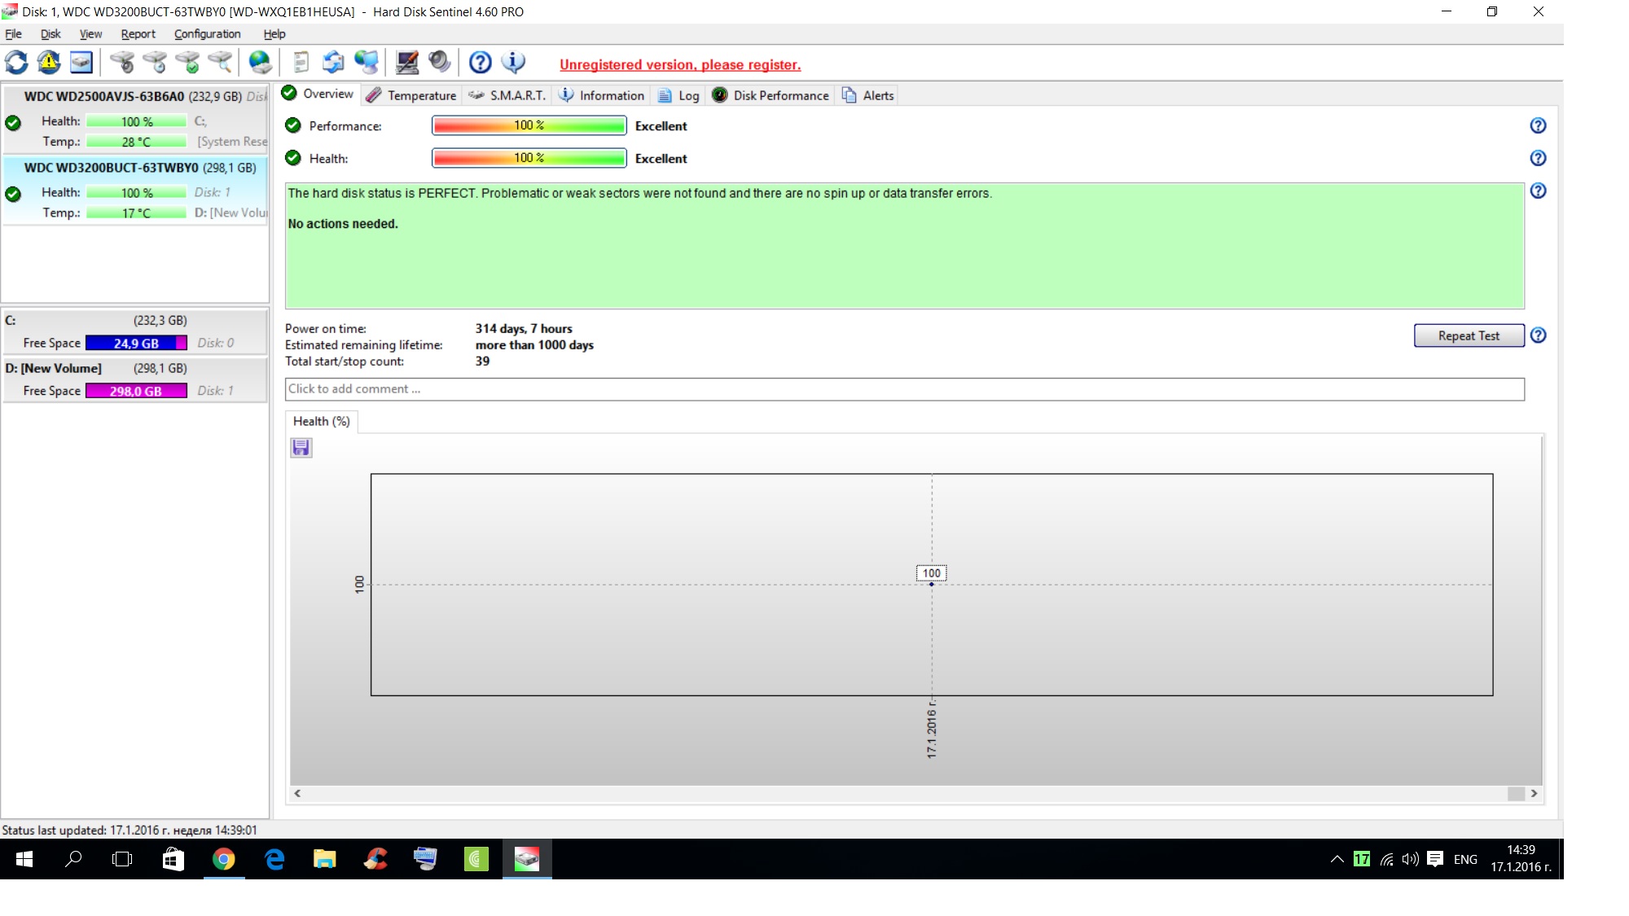Select the WDC WD2500AVJS disk in the list
The image size is (1629, 916).
point(135,118)
